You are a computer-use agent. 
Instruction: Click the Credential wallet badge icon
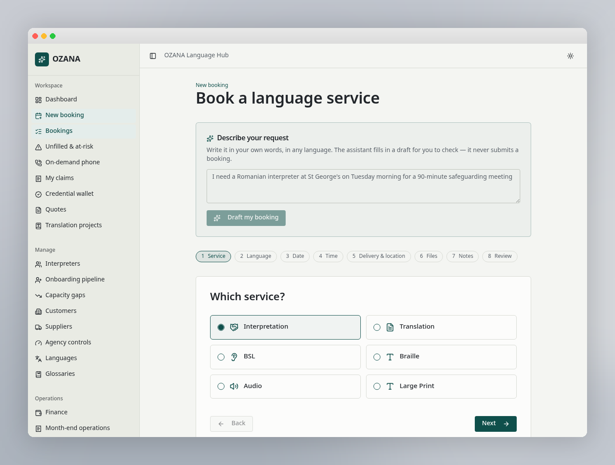(x=38, y=194)
